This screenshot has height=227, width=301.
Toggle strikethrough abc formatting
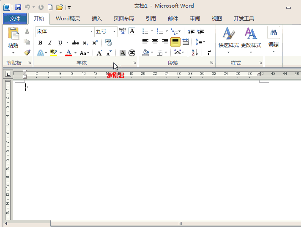pyautogui.click(x=75, y=43)
